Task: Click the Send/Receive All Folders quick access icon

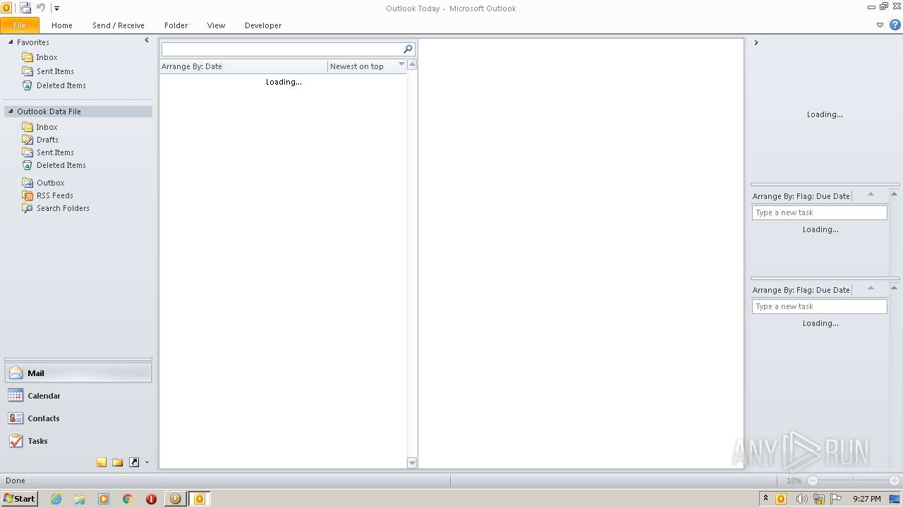Action: pos(25,8)
